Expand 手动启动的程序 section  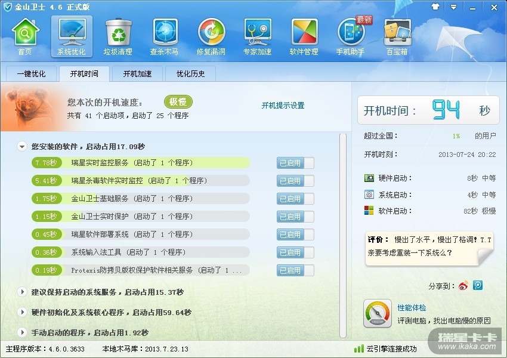tap(22, 332)
